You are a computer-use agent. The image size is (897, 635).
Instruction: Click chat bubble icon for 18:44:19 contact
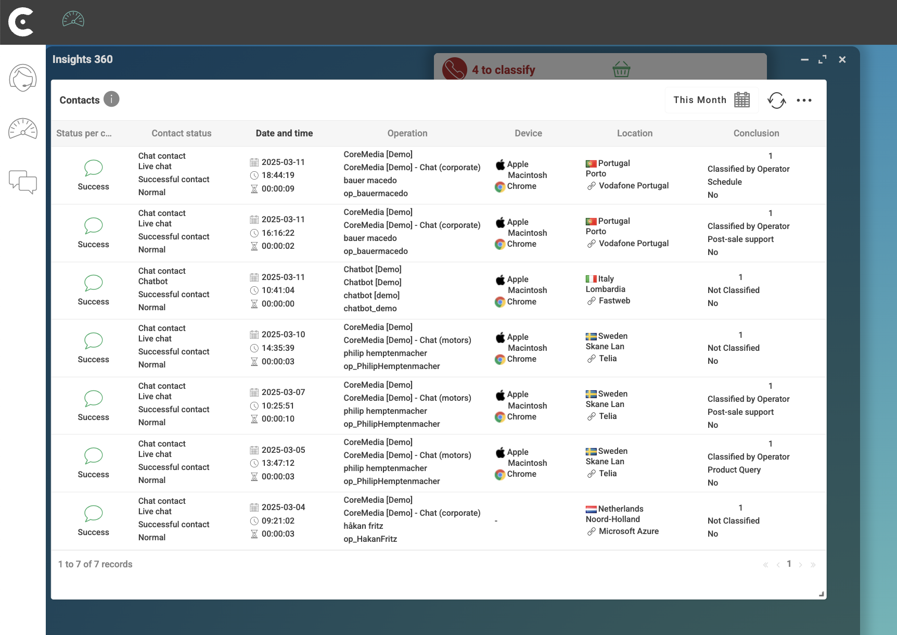[94, 168]
